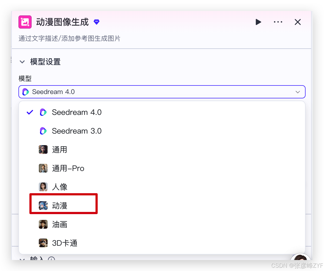This screenshot has height=271, width=324.
Task: Open the Seedream 4.0 model dropdown
Action: 162,92
